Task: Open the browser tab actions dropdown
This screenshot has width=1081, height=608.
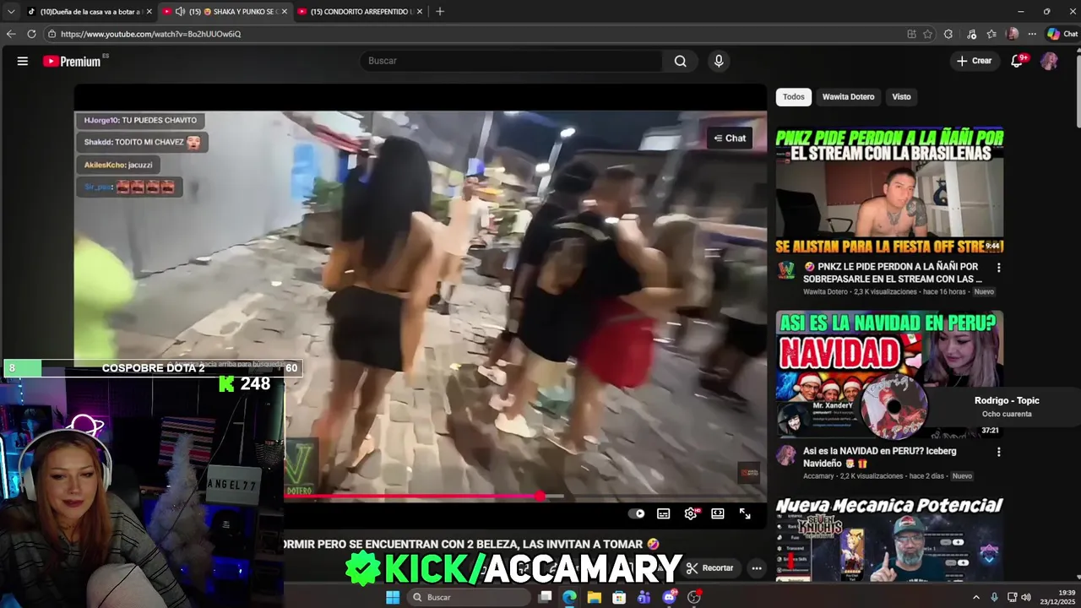Action: coord(10,12)
